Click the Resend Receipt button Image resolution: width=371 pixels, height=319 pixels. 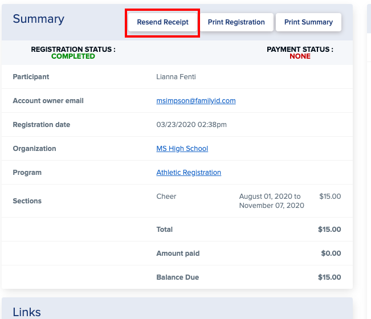coord(162,22)
